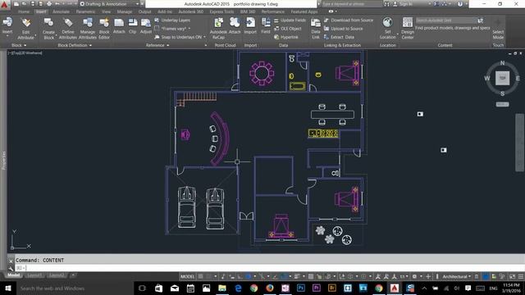Click the Set Location icon

coord(387,23)
